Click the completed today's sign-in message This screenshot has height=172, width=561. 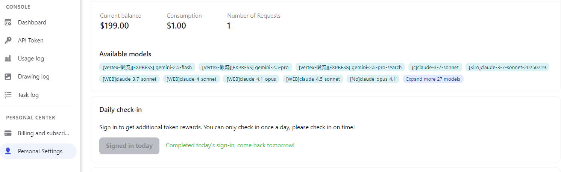tap(230, 145)
